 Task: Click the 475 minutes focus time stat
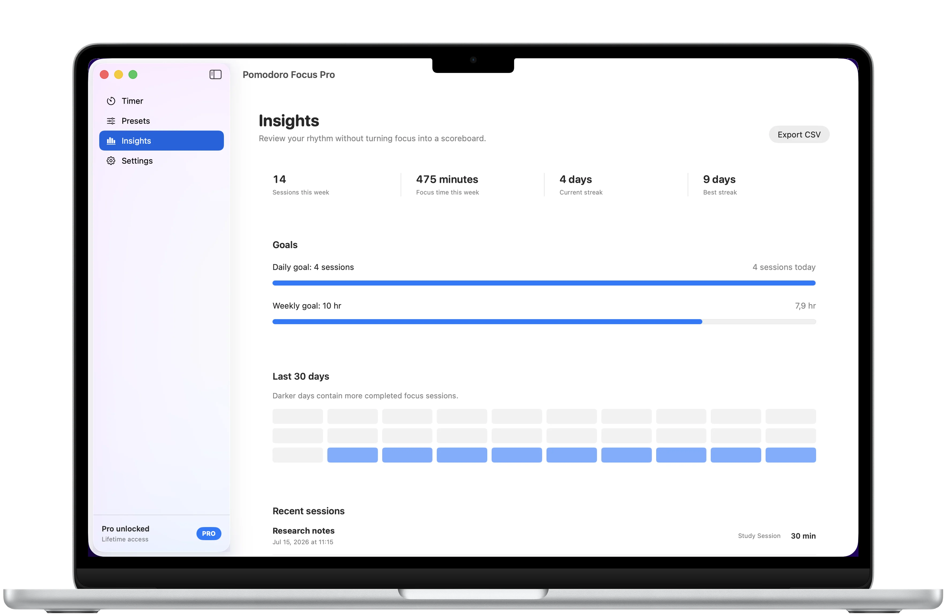tap(447, 184)
